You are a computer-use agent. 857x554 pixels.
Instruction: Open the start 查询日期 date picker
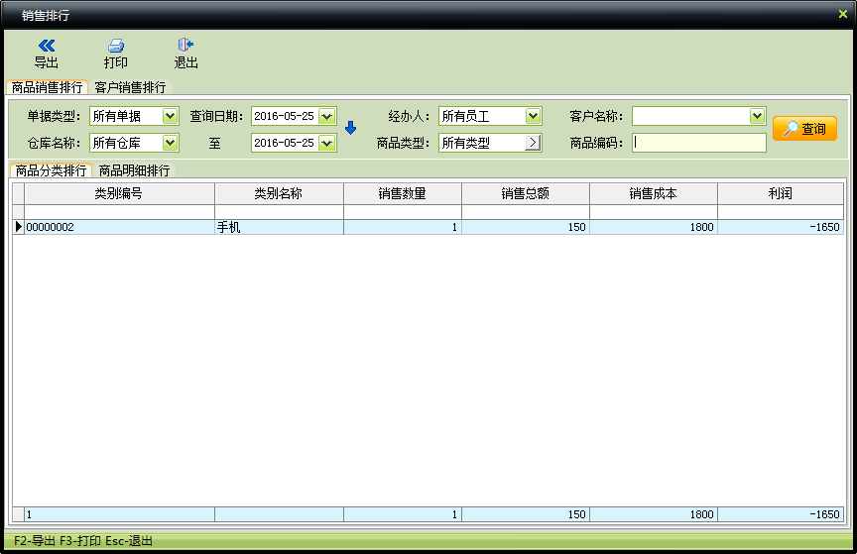click(327, 116)
